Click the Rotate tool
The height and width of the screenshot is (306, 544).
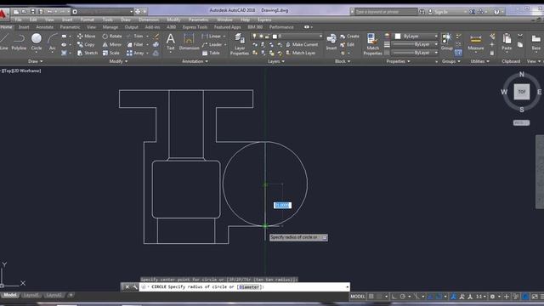[x=111, y=36]
